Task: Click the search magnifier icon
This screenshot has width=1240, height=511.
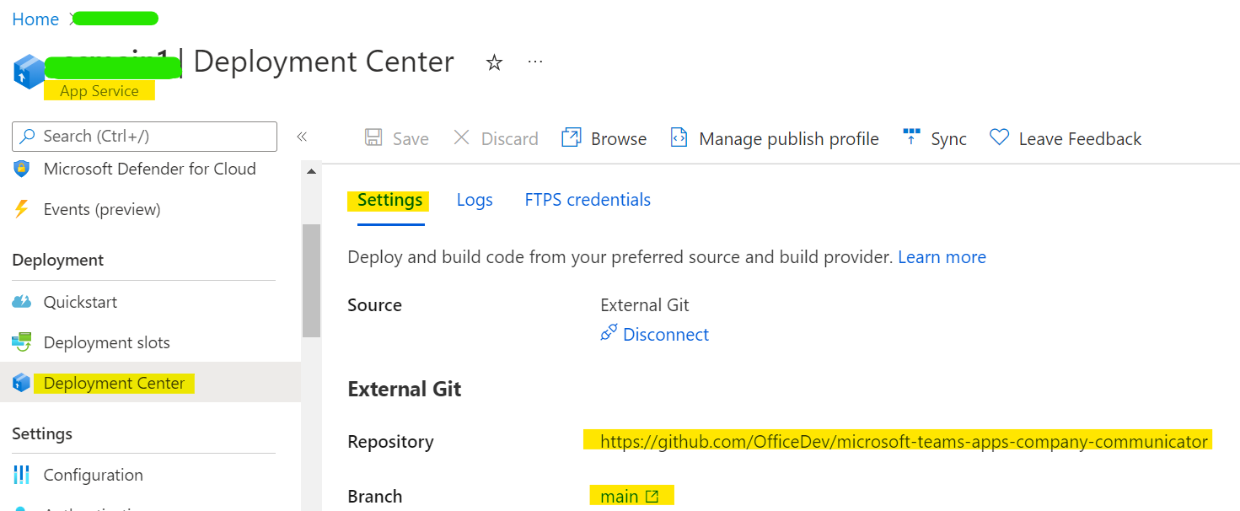Action: coord(28,136)
